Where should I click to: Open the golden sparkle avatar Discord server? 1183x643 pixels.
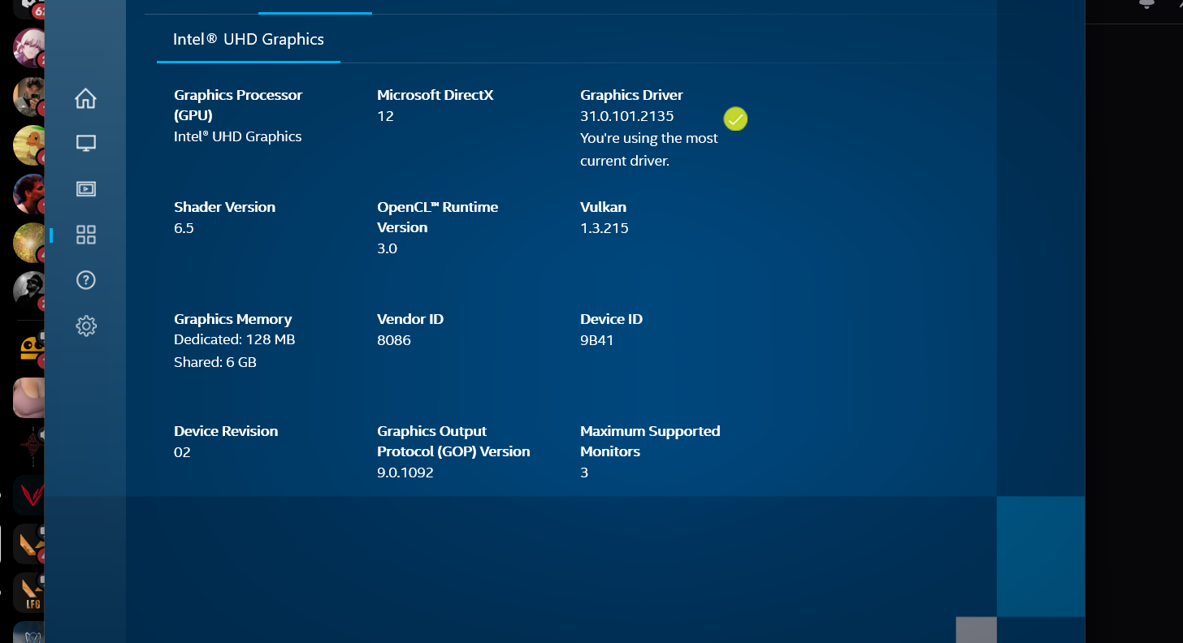click(x=29, y=243)
